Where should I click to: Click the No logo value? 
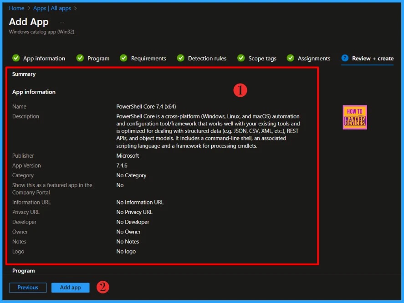pyautogui.click(x=126, y=251)
